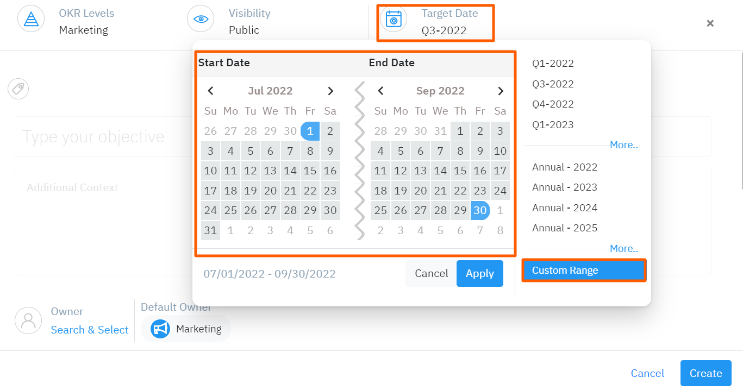This screenshot has width=743, height=390.
Task: Expand annual list with second More.. link
Action: (624, 249)
